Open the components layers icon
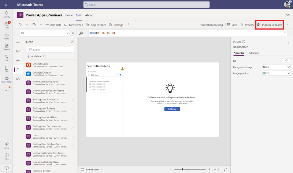 [18, 51]
